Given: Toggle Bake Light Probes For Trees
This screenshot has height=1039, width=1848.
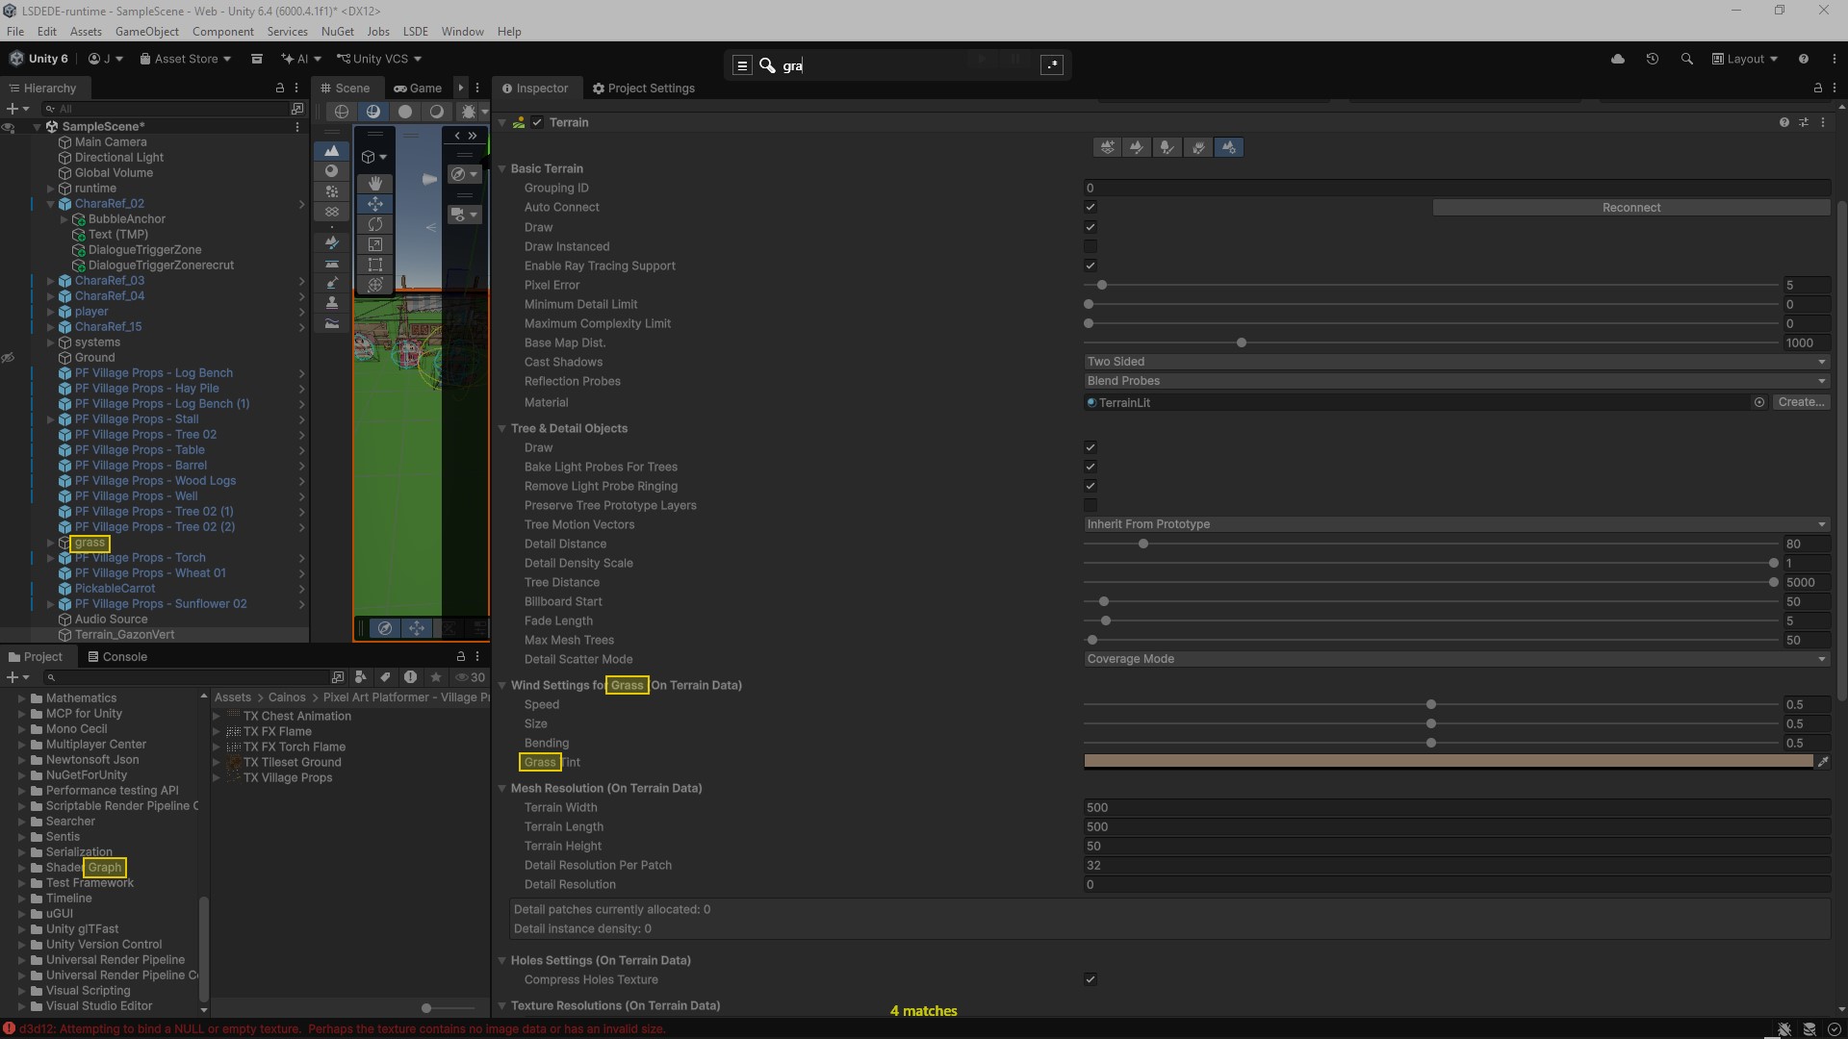Looking at the screenshot, I should [x=1091, y=467].
